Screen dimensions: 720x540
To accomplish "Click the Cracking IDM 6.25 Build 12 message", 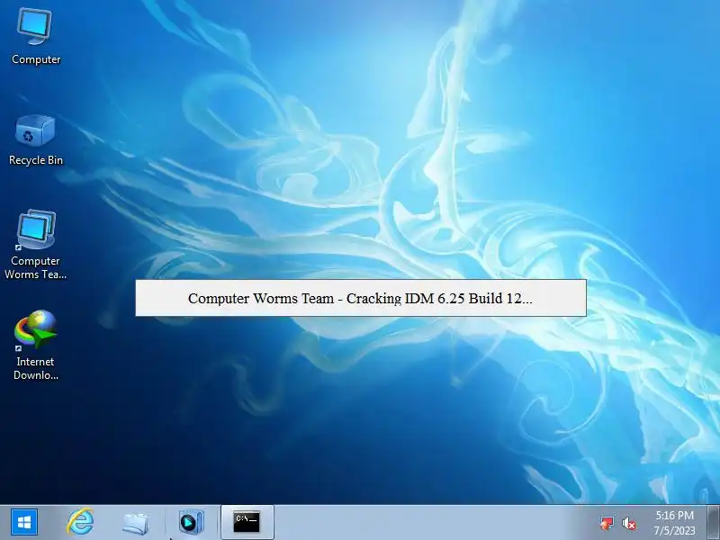I will click(x=361, y=298).
